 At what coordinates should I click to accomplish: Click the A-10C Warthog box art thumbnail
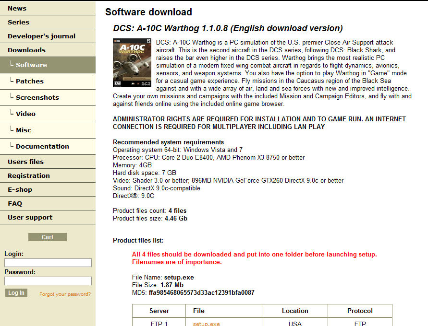click(132, 63)
